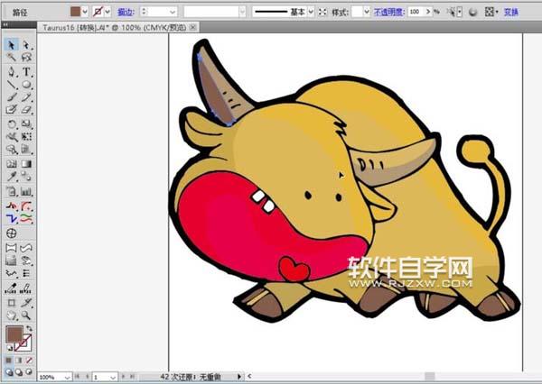This screenshot has height=384, width=542.
Task: Select the Eyedropper tool
Action: (11, 177)
